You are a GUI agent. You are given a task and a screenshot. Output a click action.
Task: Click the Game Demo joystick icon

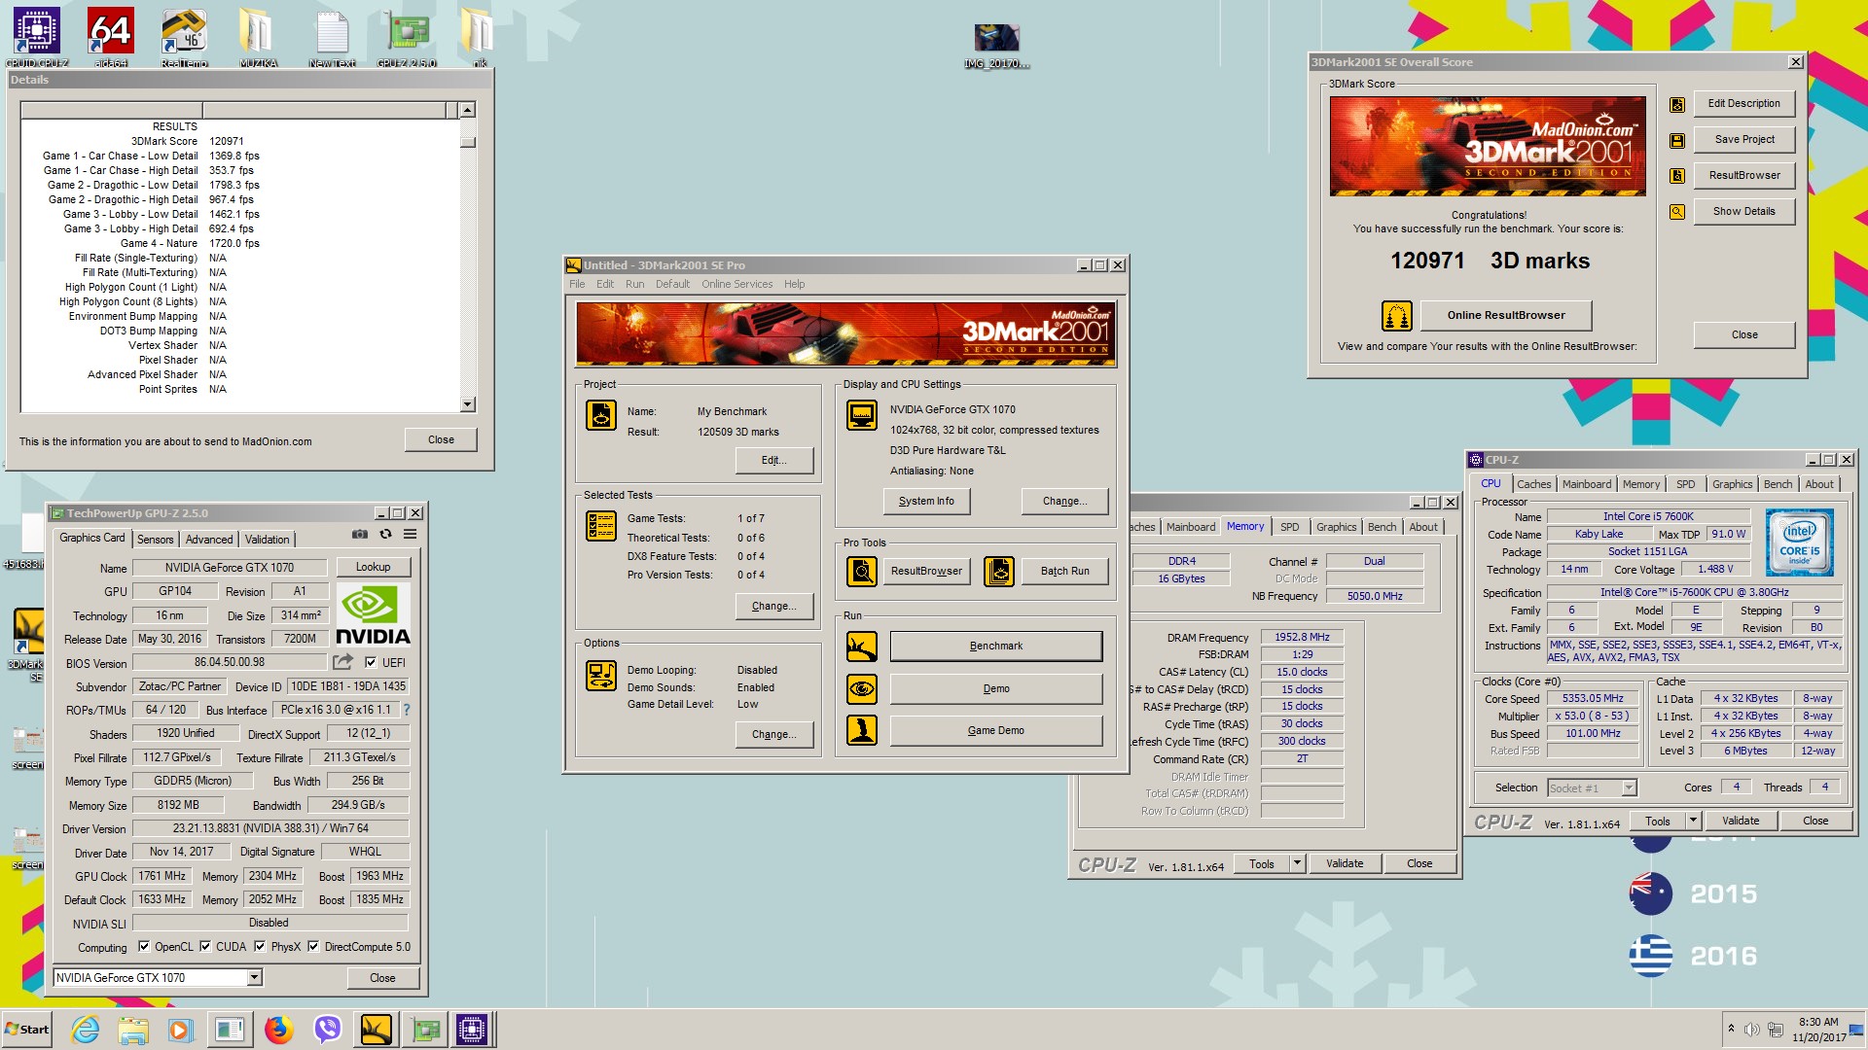862,730
